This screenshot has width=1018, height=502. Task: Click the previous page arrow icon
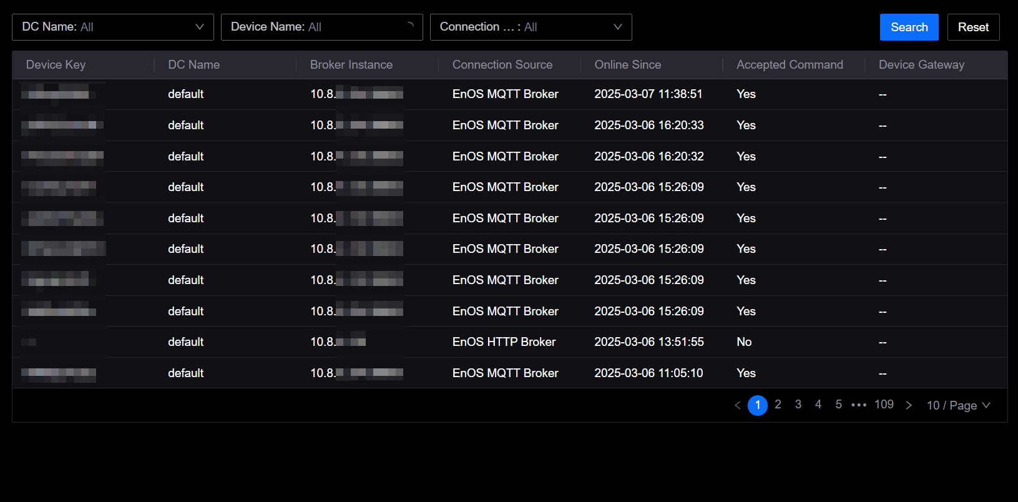click(x=737, y=405)
